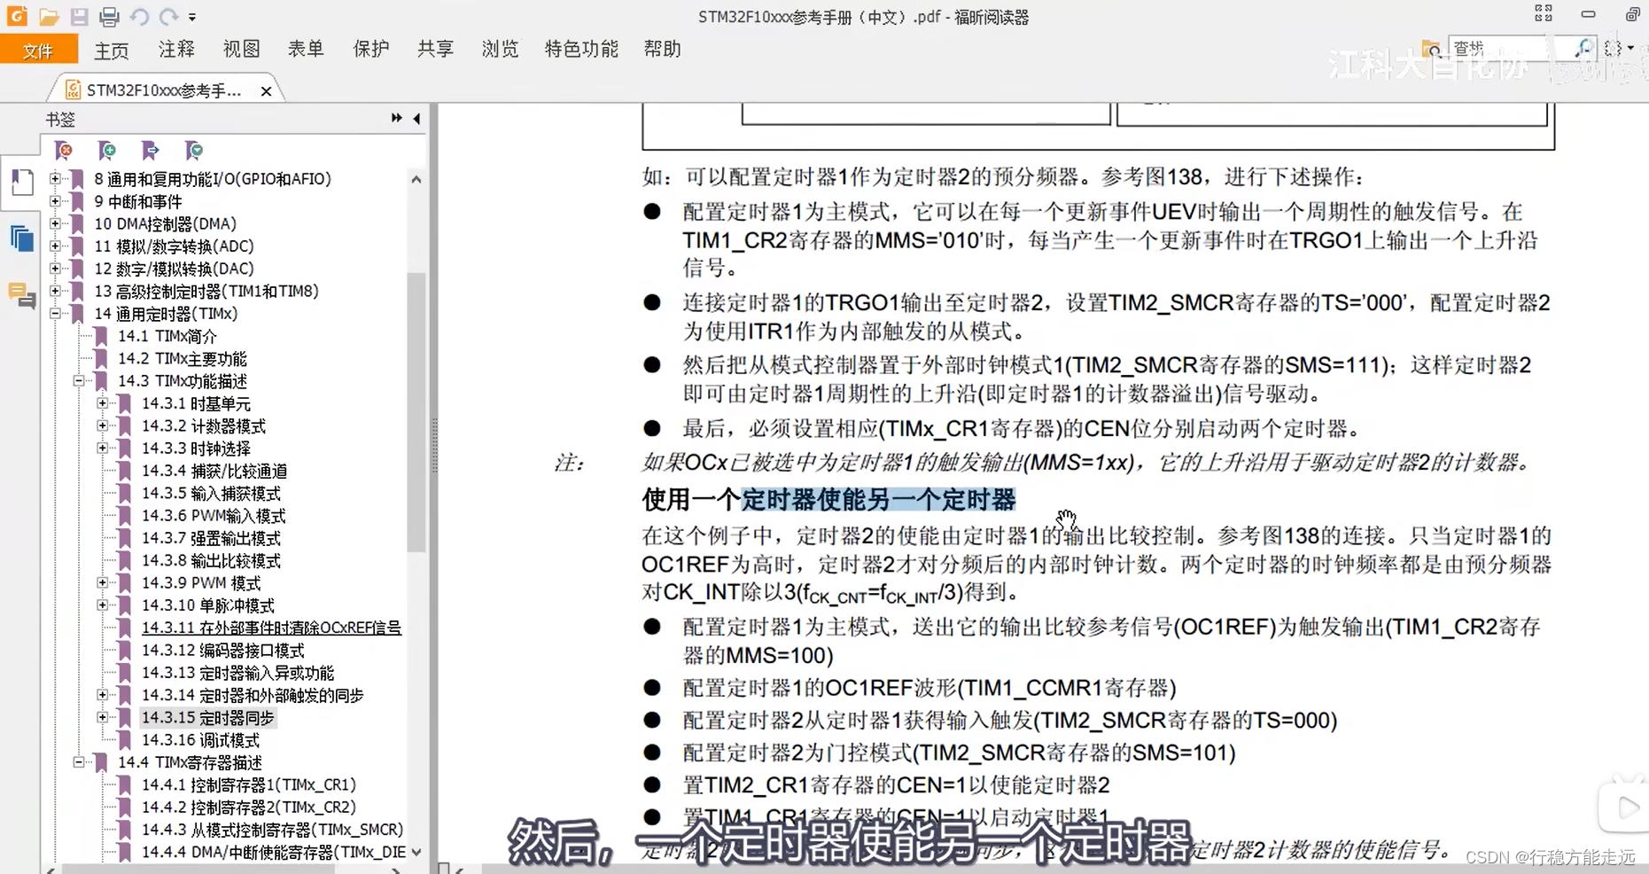Image resolution: width=1649 pixels, height=874 pixels.
Task: Click the video play overlay button
Action: [x=1626, y=807]
